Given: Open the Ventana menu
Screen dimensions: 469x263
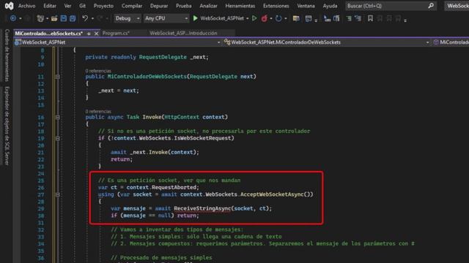Looking at the screenshot, I should pos(306,6).
